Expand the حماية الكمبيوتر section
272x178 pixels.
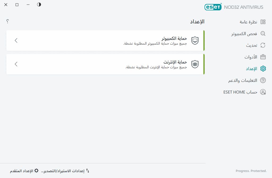[x=16, y=40]
